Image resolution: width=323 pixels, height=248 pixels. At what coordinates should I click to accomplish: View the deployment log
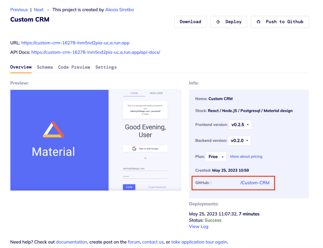tap(199, 227)
